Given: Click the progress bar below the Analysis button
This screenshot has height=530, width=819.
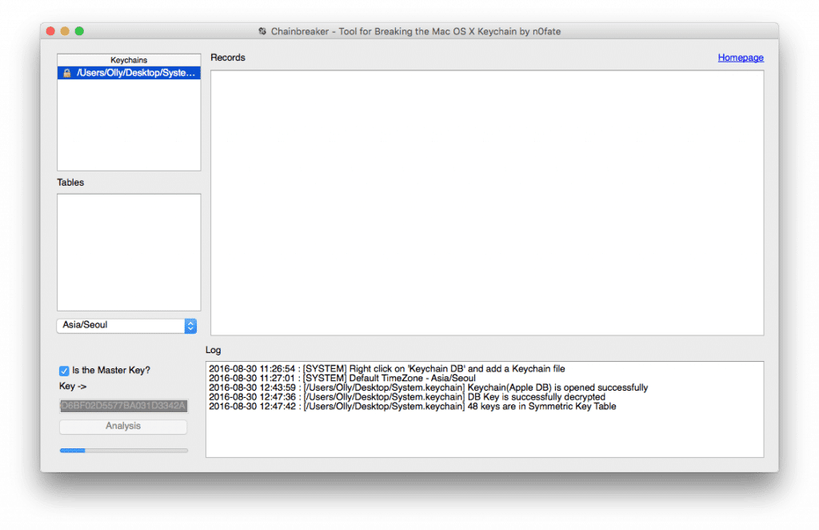Looking at the screenshot, I should pyautogui.click(x=122, y=450).
